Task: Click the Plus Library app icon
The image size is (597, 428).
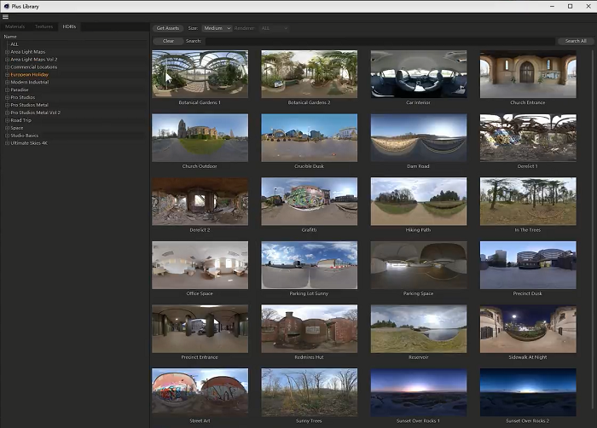Action: [x=6, y=5]
